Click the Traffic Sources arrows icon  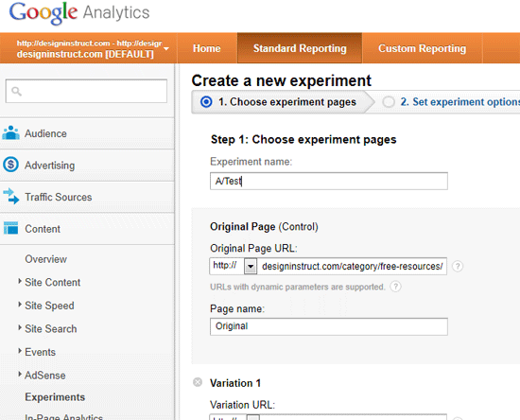click(11, 196)
